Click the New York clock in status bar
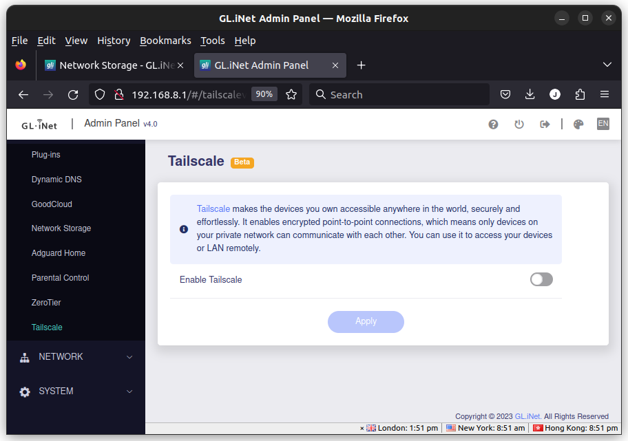Viewport: 628px width, 441px height. 486,428
